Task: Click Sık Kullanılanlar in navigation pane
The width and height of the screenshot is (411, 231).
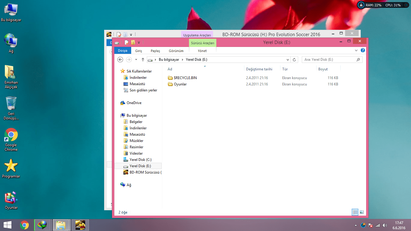Action: (x=139, y=71)
